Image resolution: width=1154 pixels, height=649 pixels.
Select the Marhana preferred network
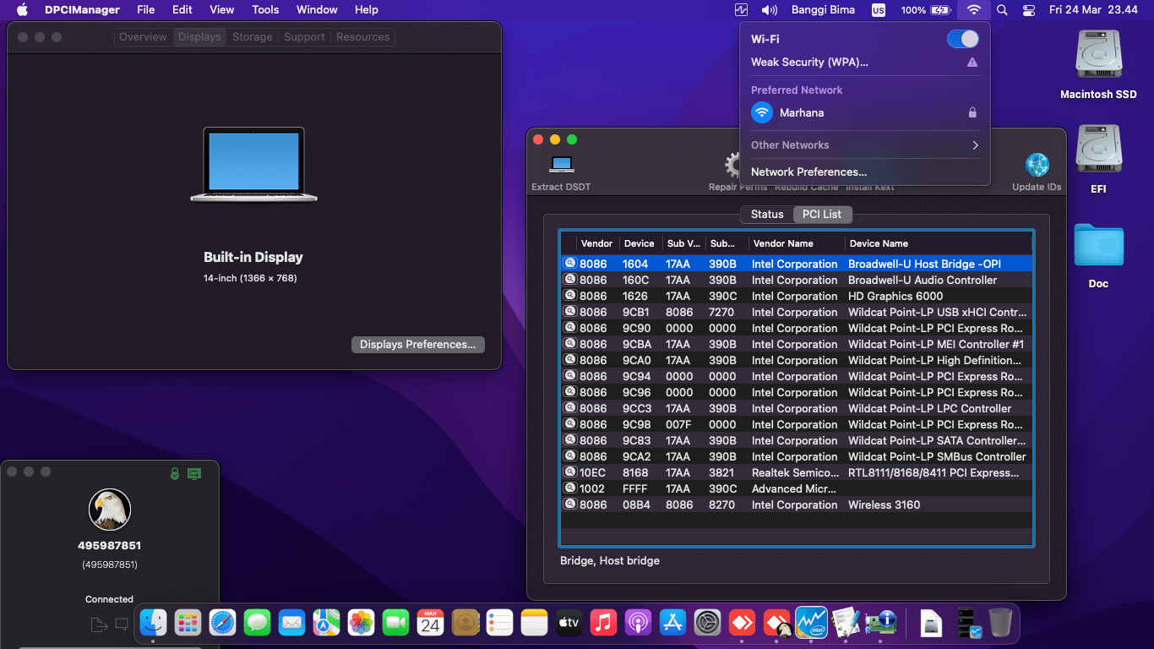pos(865,112)
